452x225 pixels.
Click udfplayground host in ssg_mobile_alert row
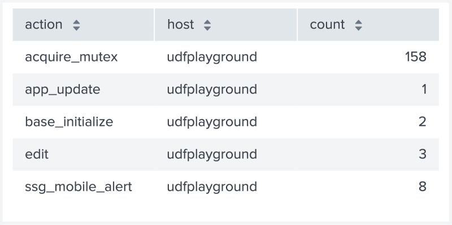[212, 187]
